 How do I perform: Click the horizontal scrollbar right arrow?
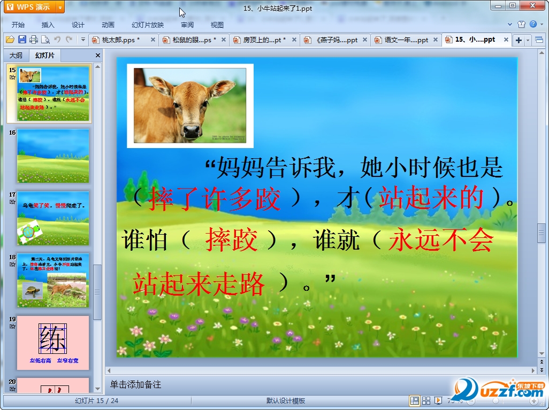tap(533, 370)
